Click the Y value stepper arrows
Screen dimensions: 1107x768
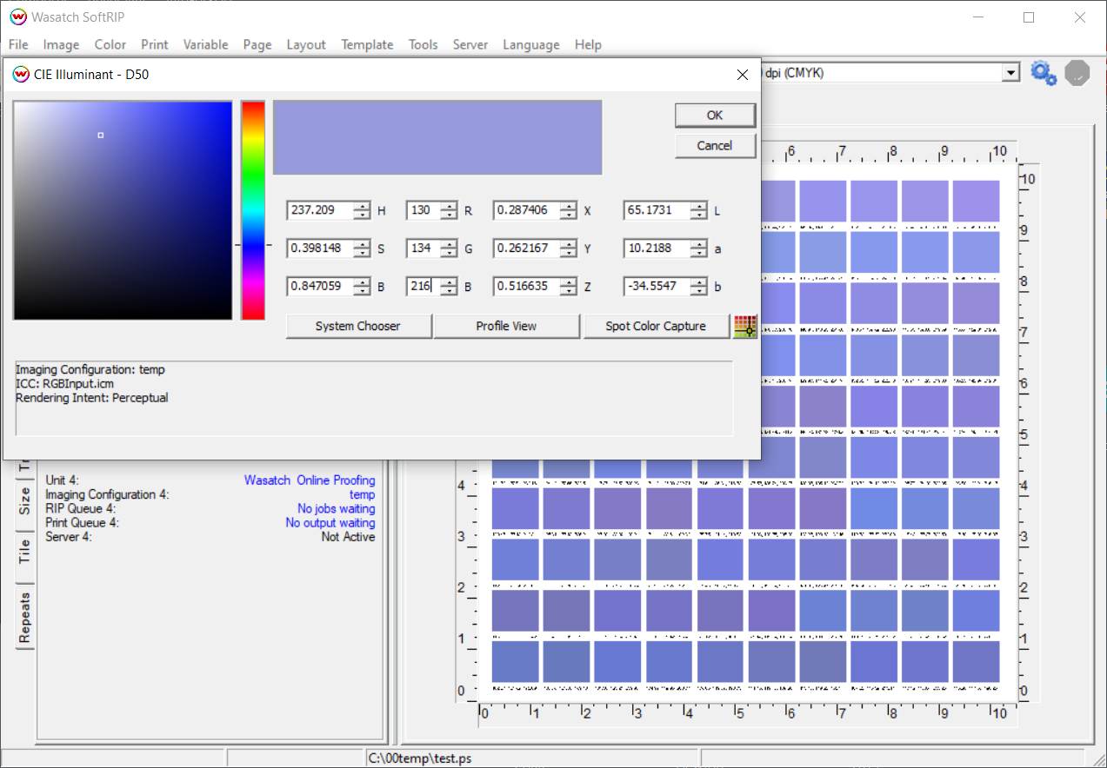(568, 248)
